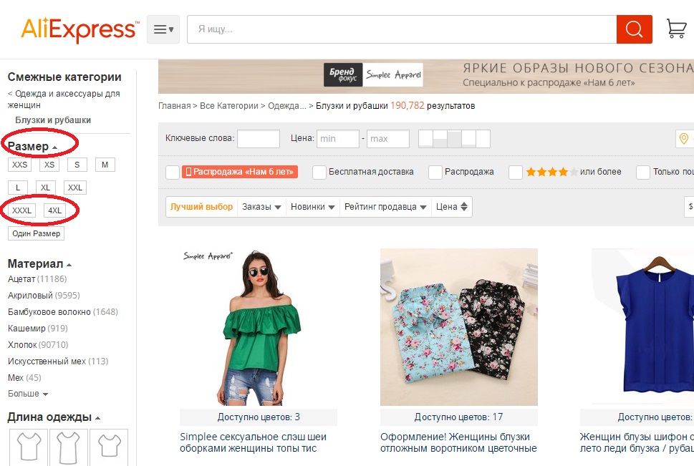This screenshot has width=694, height=466.
Task: Click the location pin icon
Action: coord(684,139)
